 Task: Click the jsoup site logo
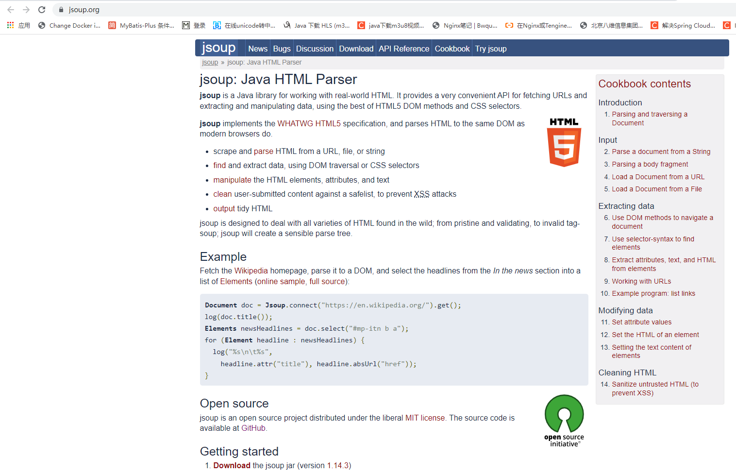(218, 48)
